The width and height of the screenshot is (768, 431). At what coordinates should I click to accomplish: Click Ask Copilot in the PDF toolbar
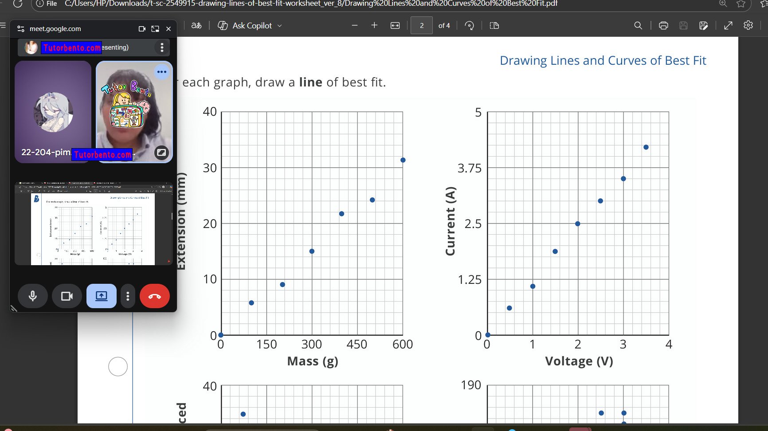tap(252, 26)
